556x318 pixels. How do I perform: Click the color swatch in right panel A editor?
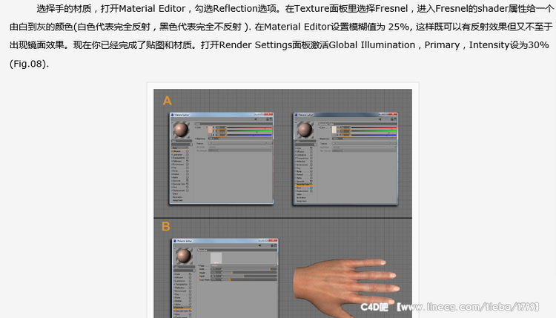pyautogui.click(x=335, y=128)
